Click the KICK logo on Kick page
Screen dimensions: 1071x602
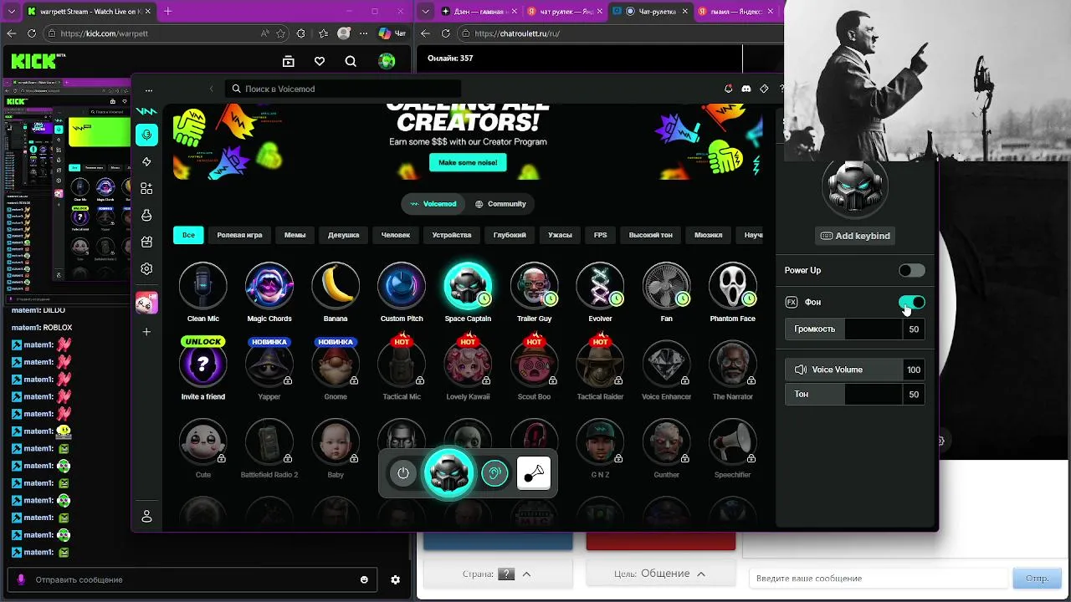[33, 60]
